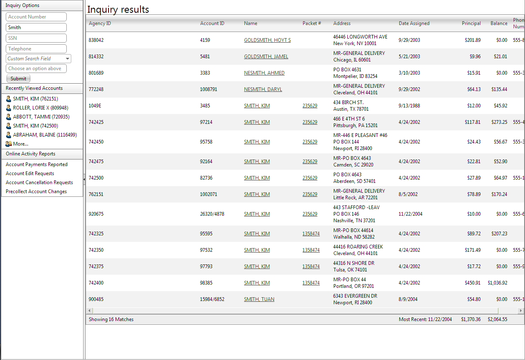The width and height of the screenshot is (525, 360).
Task: Sort by Packet # column header
Action: coord(312,23)
